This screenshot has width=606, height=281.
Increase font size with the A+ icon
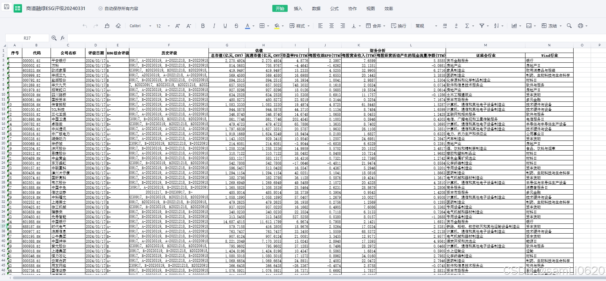177,26
